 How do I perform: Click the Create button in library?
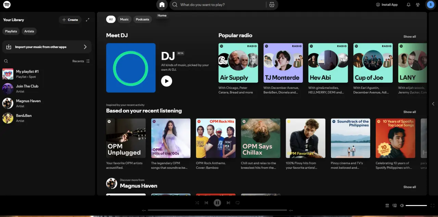70,20
